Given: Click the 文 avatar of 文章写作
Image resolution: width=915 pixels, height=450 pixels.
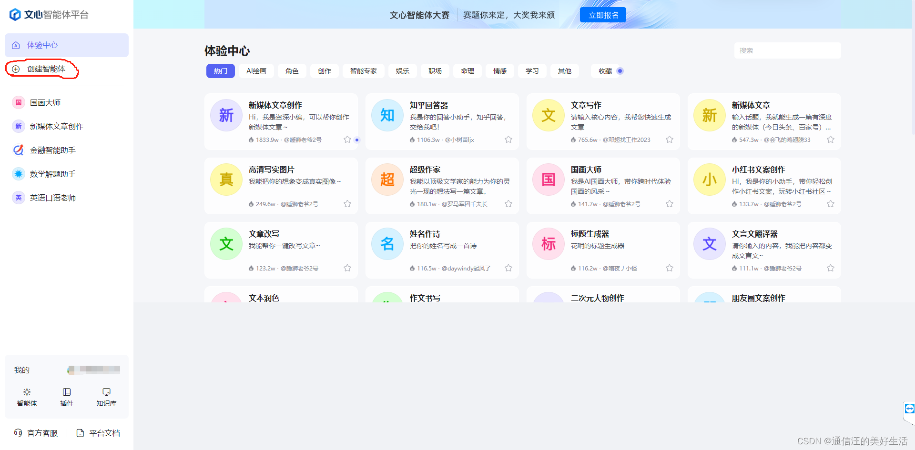Looking at the screenshot, I should (x=549, y=115).
